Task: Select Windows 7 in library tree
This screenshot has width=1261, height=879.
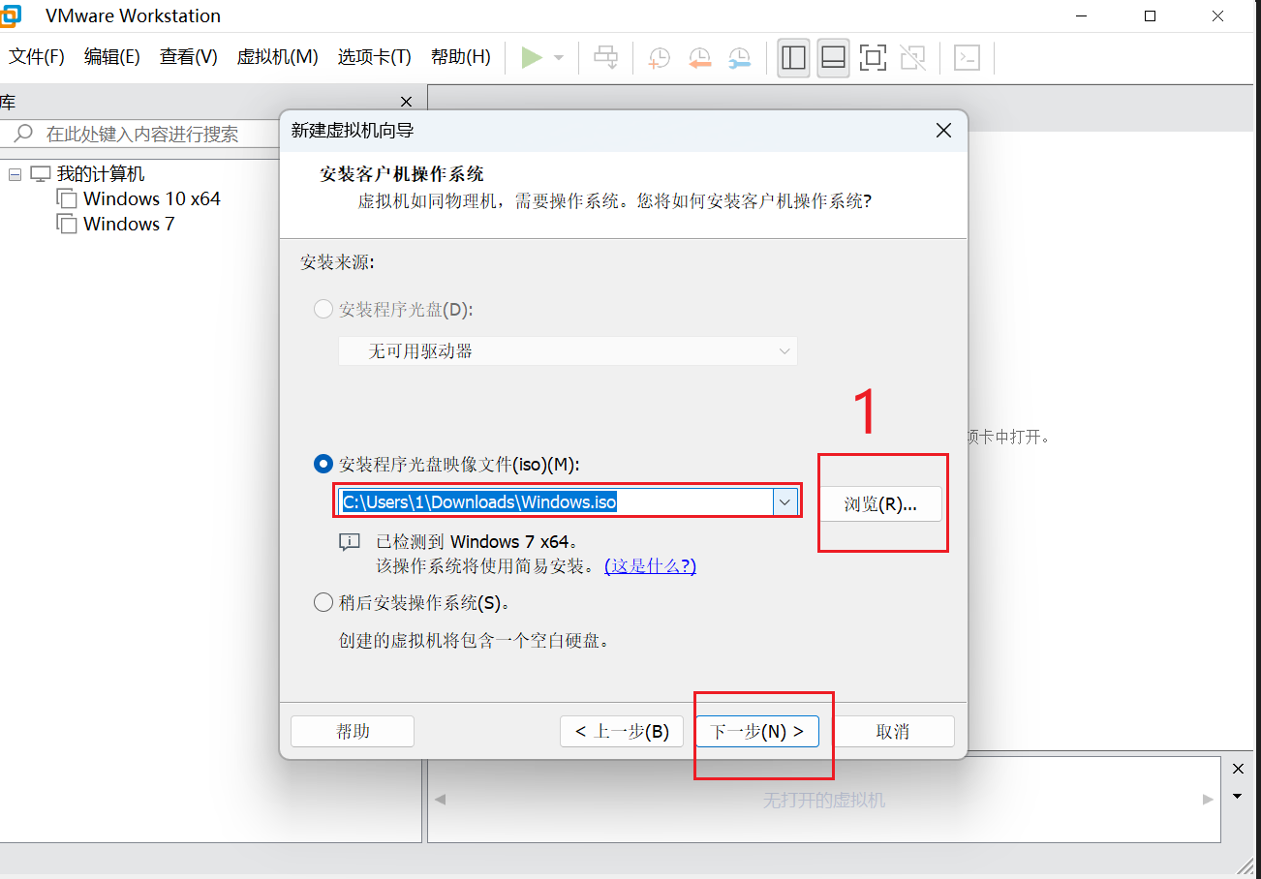Action: [x=129, y=225]
